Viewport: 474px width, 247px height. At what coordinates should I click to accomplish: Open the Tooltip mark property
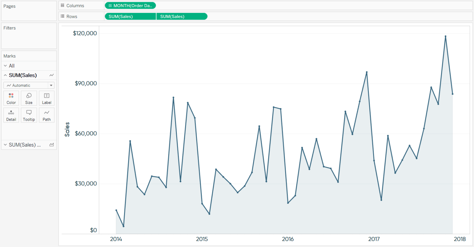pos(29,115)
